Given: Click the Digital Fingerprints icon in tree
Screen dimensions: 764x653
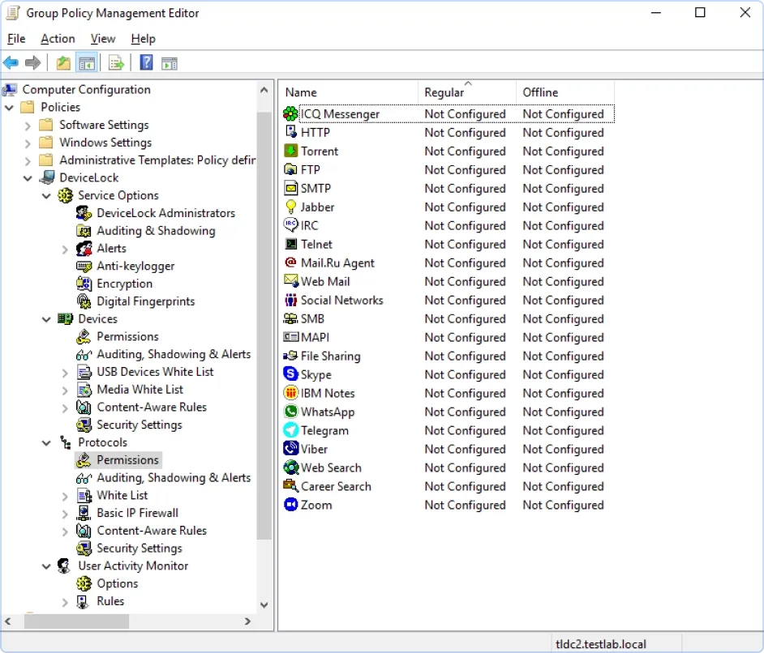Looking at the screenshot, I should point(84,301).
